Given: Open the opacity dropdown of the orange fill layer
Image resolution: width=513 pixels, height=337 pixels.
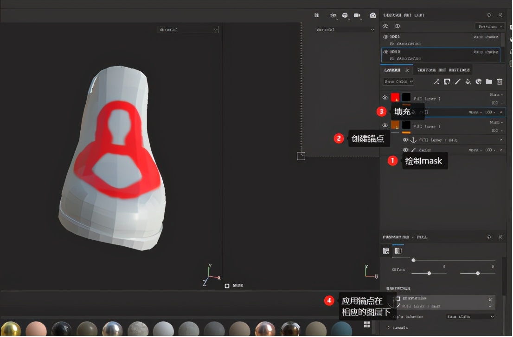Looking at the screenshot, I should point(497,130).
